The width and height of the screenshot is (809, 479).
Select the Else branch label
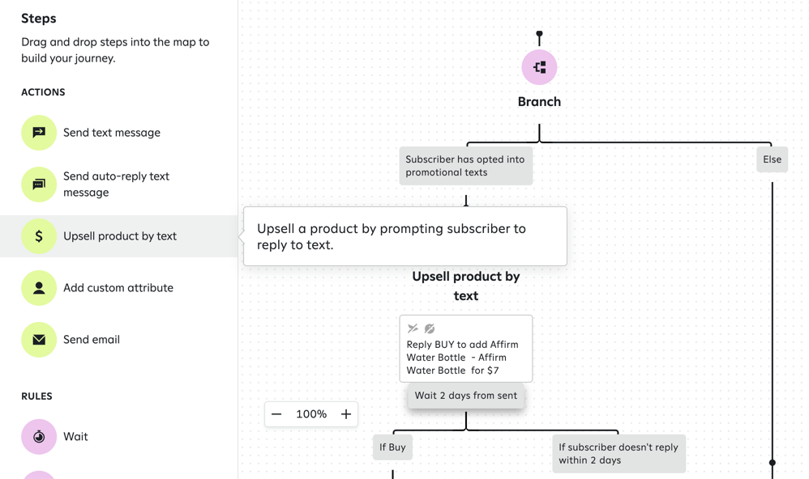[772, 159]
